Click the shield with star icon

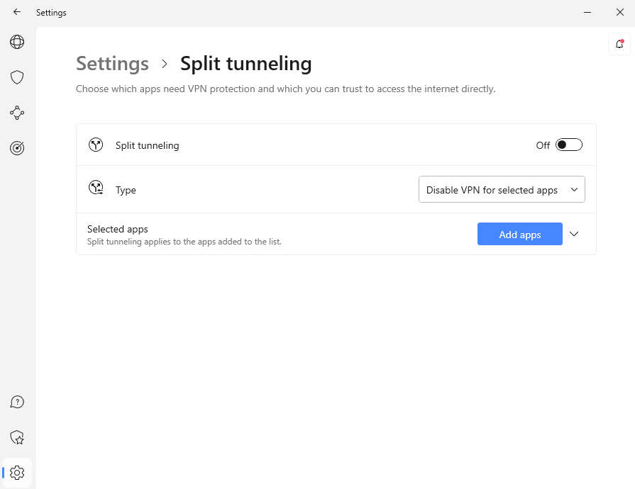[x=17, y=437]
